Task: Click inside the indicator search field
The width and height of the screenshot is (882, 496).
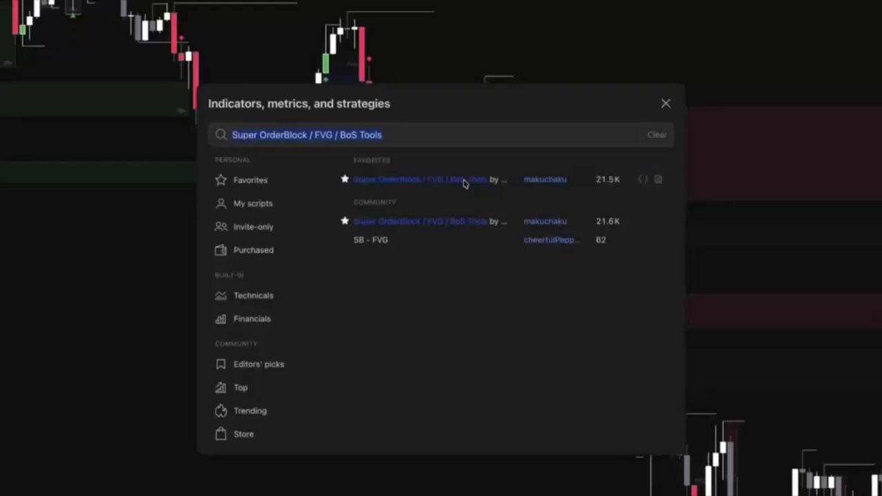Action: coord(441,135)
